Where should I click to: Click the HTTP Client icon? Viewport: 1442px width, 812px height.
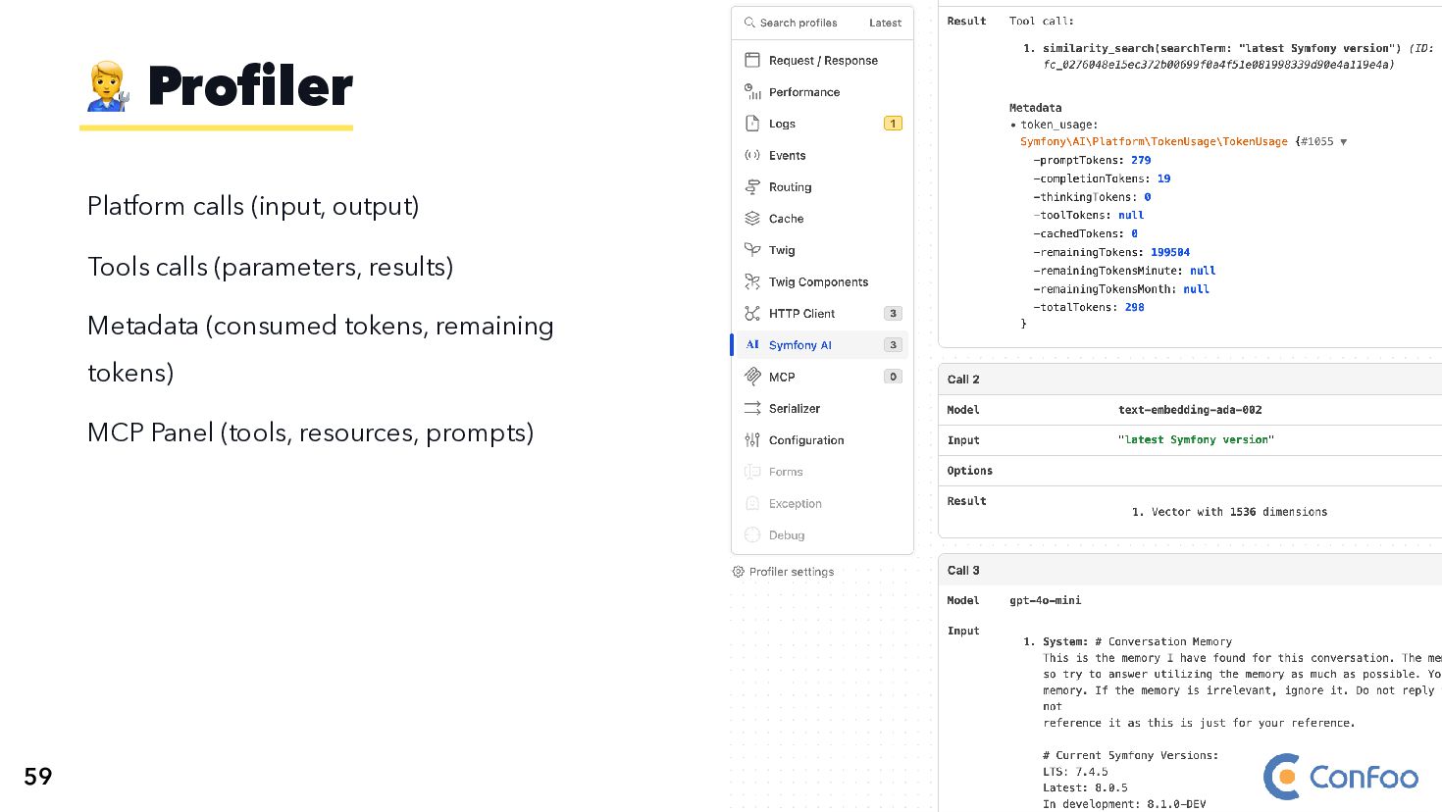coord(752,313)
